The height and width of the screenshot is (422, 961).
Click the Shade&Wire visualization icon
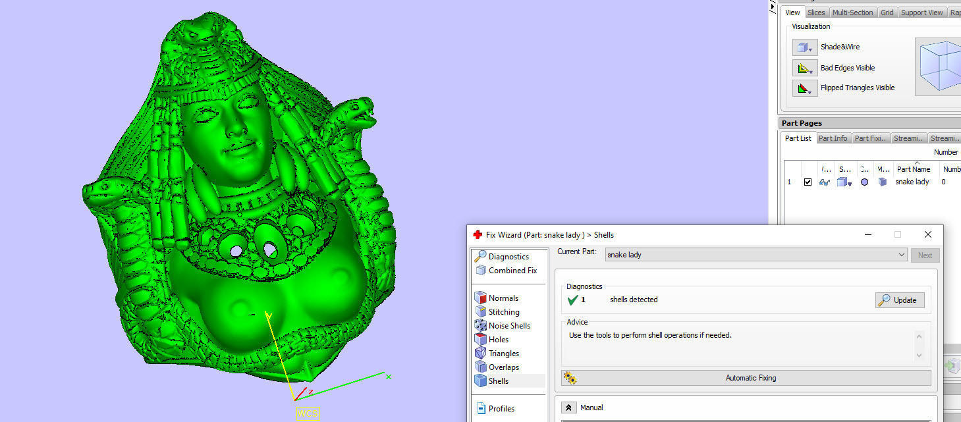pyautogui.click(x=804, y=47)
